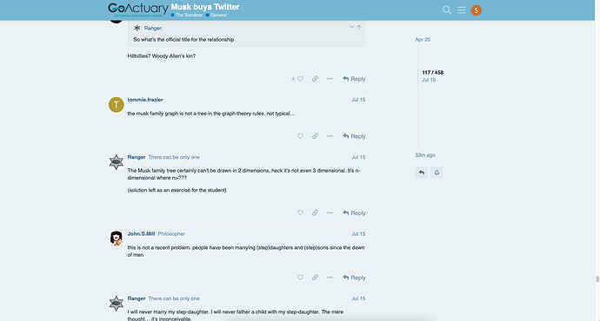
Task: Open the hamburger menu in header
Action: click(462, 10)
